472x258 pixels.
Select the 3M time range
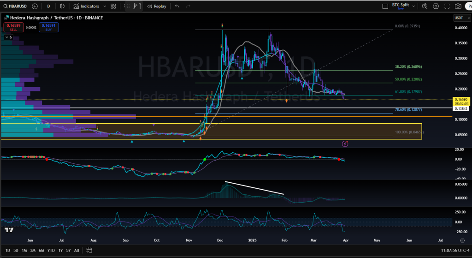tap(33, 251)
